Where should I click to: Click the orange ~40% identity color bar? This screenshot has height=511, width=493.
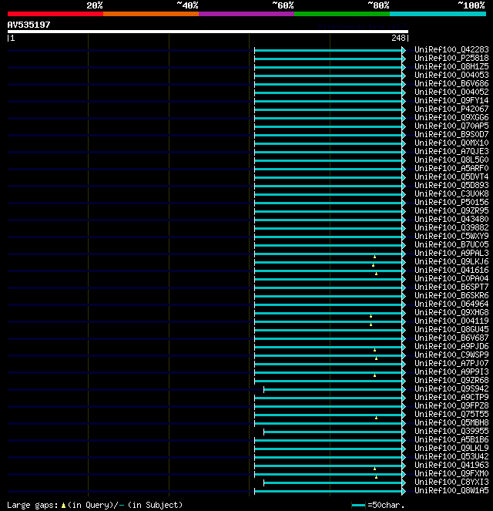pyautogui.click(x=151, y=14)
